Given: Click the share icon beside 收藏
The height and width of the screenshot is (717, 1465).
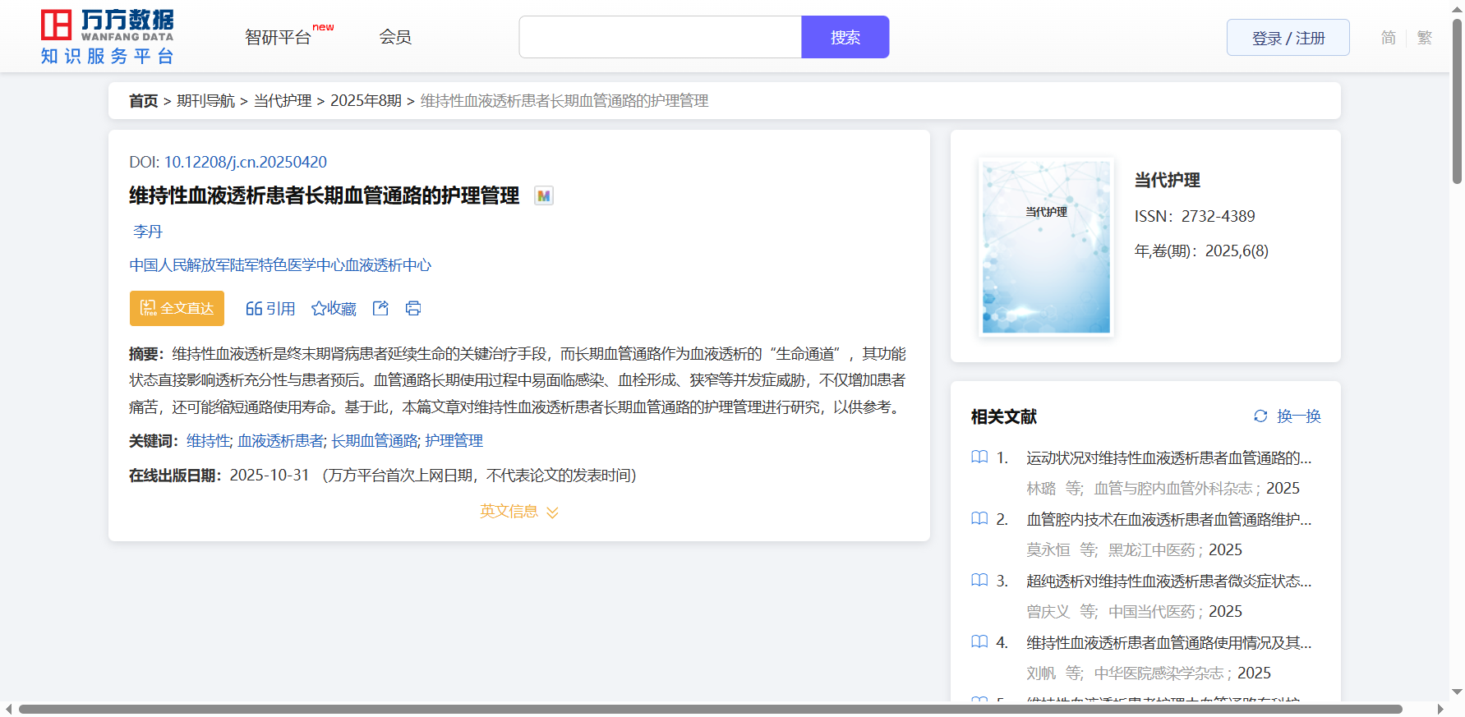Looking at the screenshot, I should pos(380,308).
